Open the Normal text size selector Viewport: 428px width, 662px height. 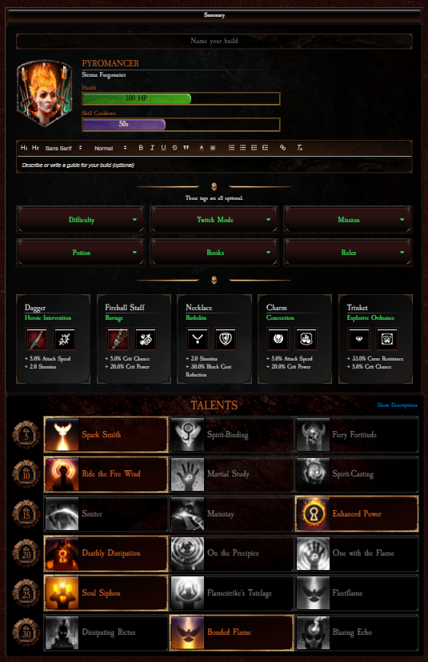110,148
